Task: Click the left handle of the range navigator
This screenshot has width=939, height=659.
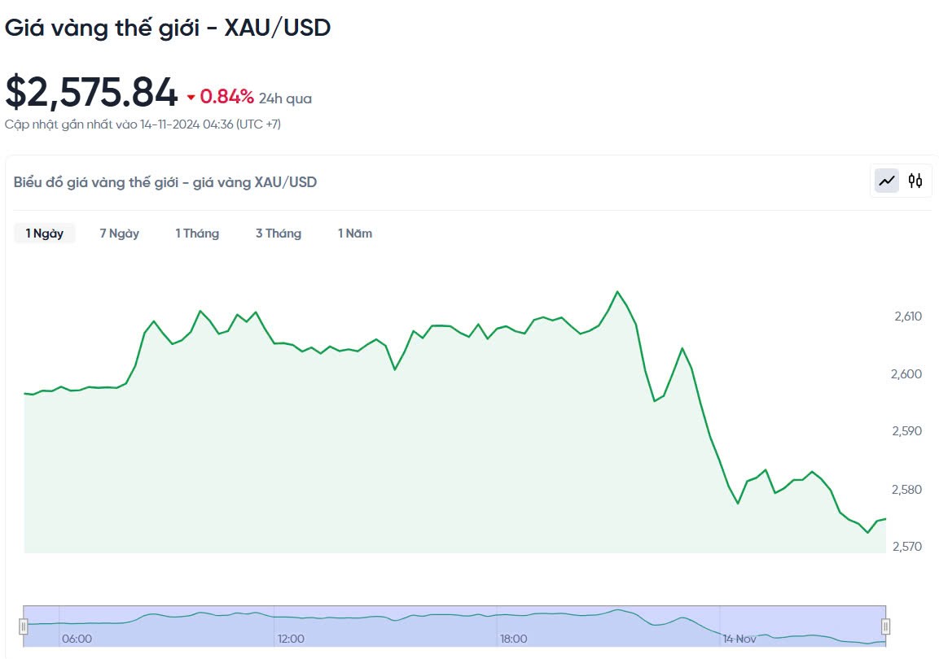Action: pyautogui.click(x=24, y=626)
